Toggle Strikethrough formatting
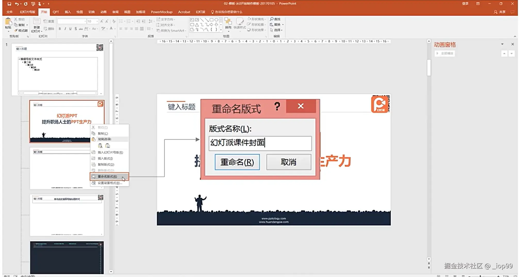Viewport: 520px width, 277px height. [81, 29]
